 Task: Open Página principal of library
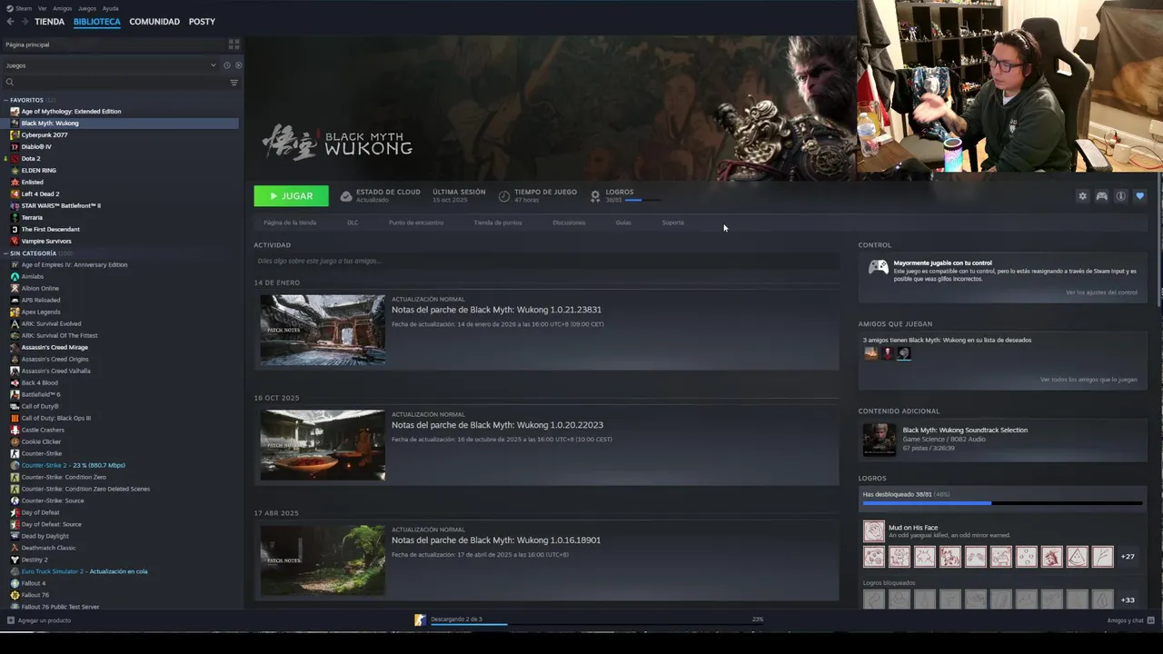pos(27,45)
